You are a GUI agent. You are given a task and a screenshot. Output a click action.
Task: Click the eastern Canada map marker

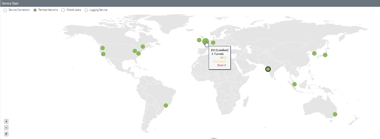143,47
